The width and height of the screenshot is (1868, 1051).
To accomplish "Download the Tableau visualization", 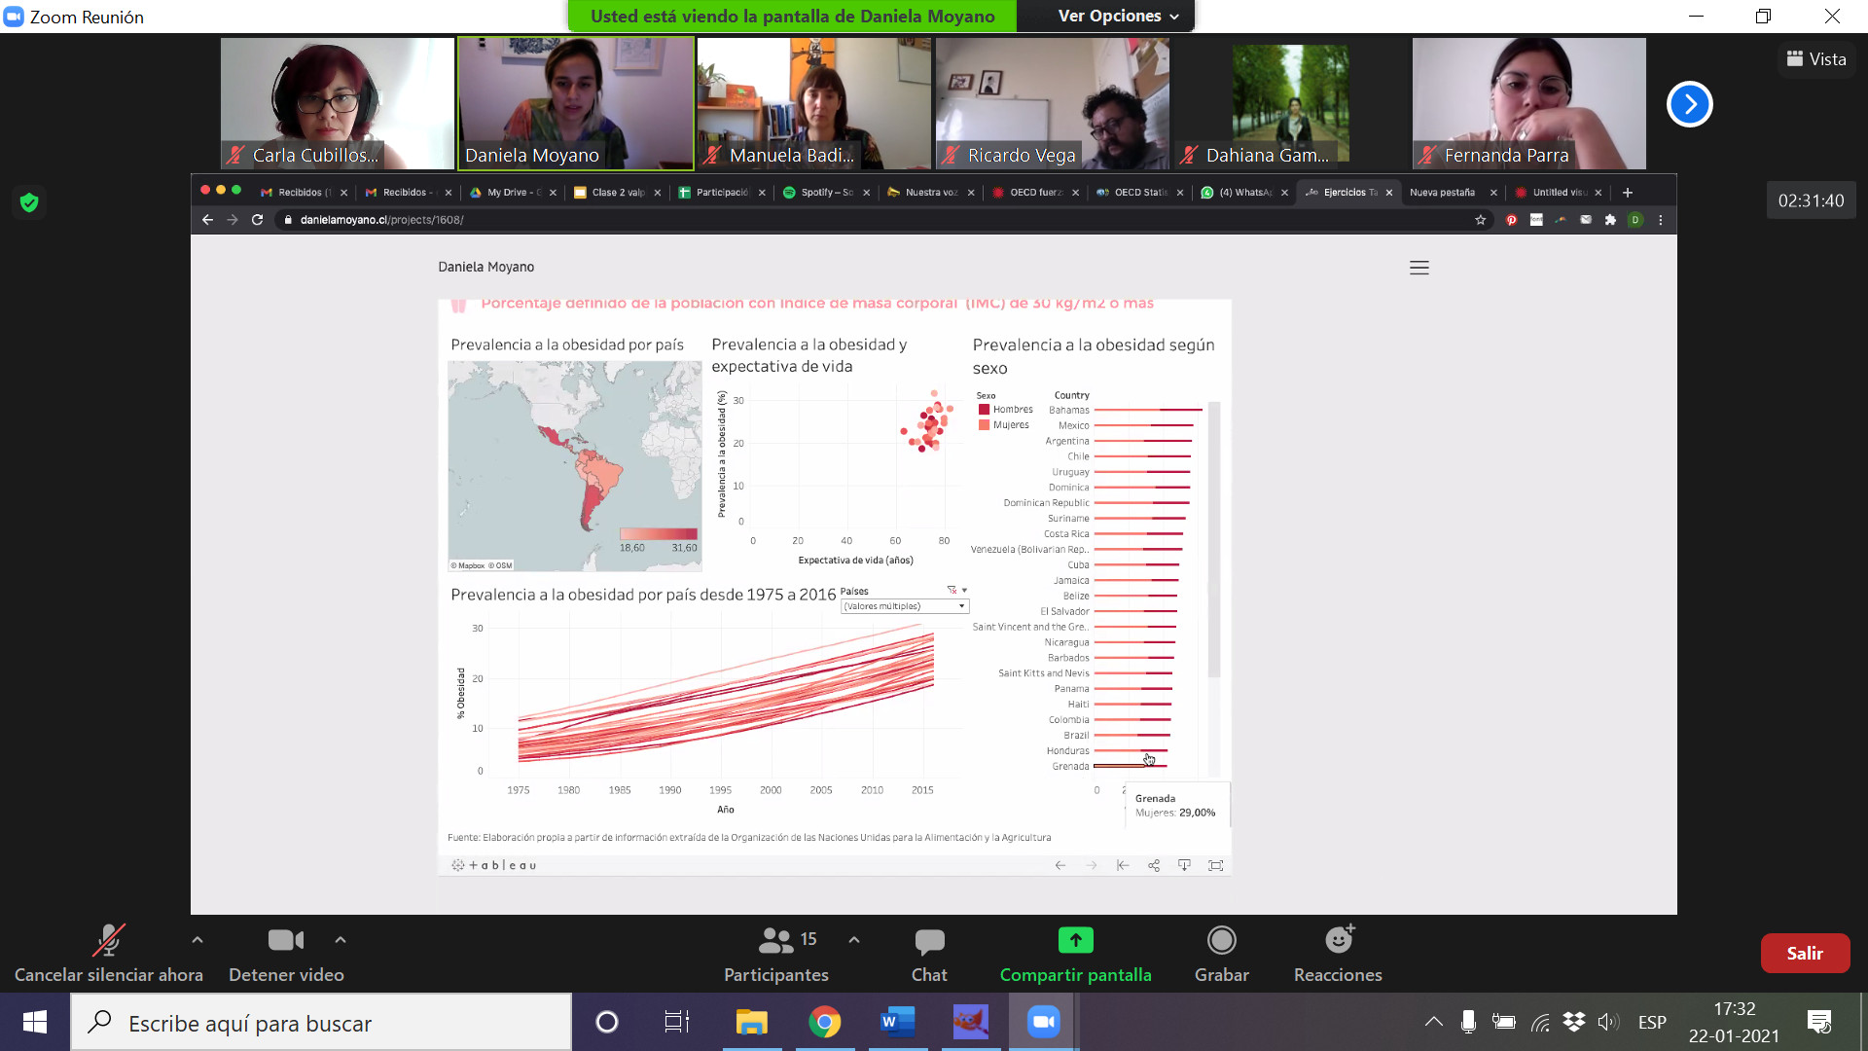I will tap(1184, 865).
